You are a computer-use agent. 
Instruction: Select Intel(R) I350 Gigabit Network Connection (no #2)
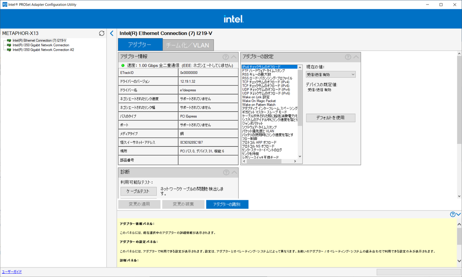point(41,45)
